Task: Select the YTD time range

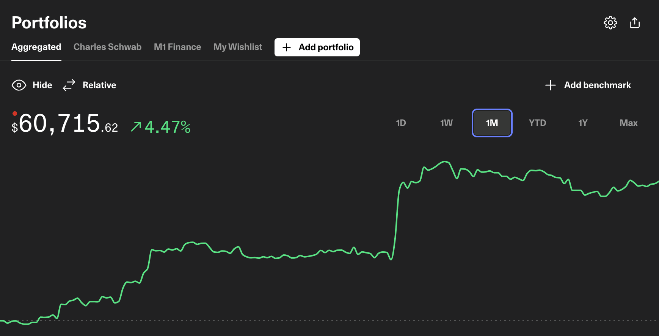Action: coord(537,123)
